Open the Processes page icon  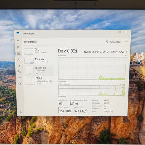(x=18, y=47)
